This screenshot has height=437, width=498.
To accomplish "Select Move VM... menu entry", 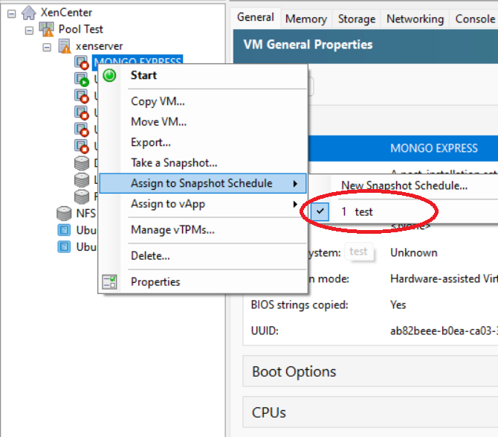I will coord(203,122).
